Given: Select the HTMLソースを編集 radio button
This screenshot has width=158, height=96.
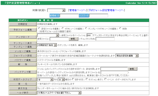Looking at the screenshot, I should (63, 28).
